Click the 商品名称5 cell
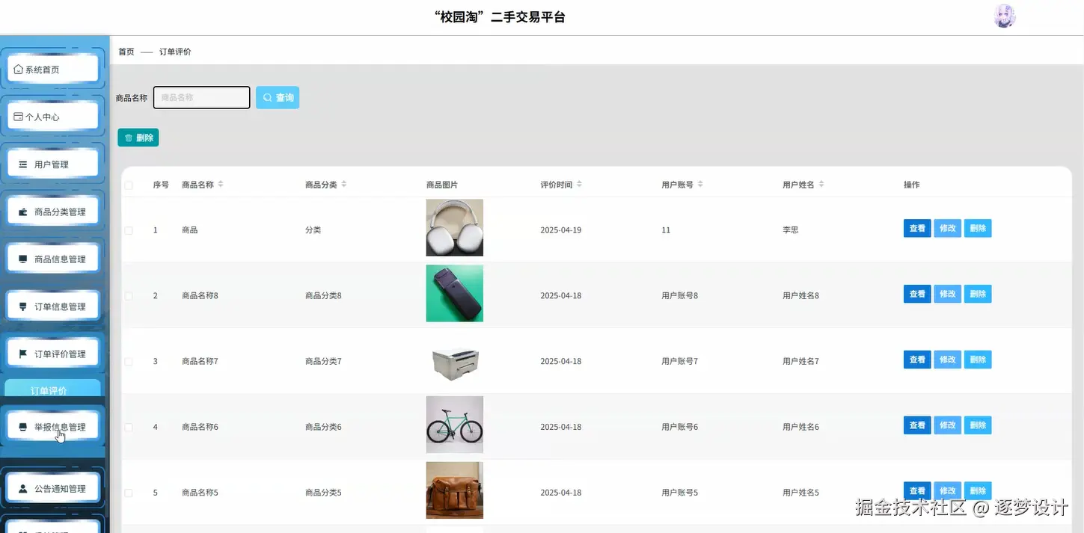This screenshot has height=533, width=1084. click(x=200, y=493)
